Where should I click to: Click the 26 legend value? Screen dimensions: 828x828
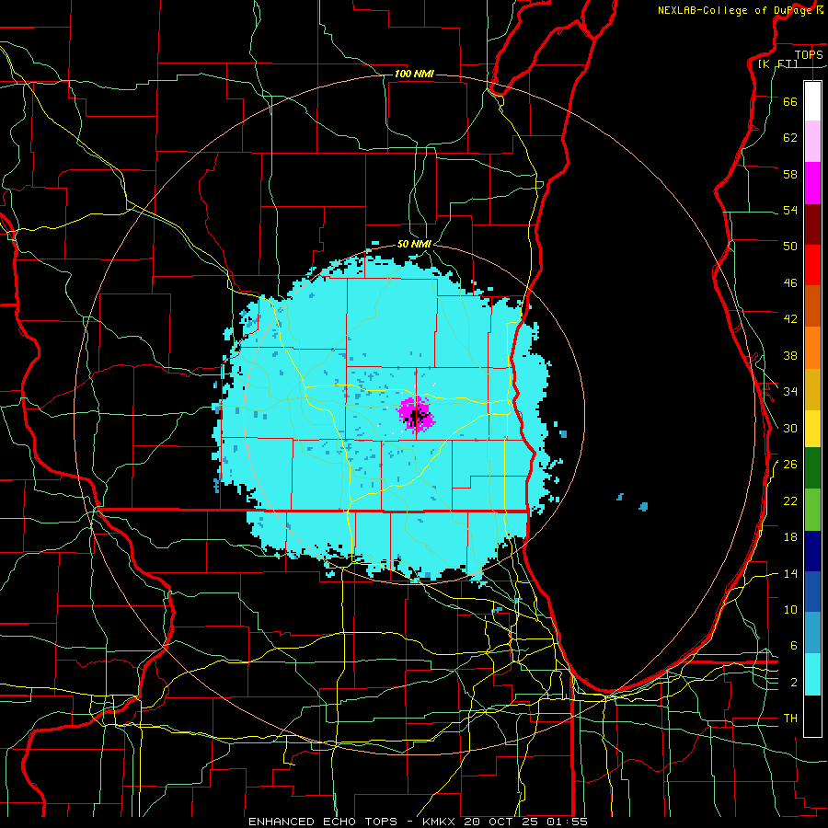[790, 465]
